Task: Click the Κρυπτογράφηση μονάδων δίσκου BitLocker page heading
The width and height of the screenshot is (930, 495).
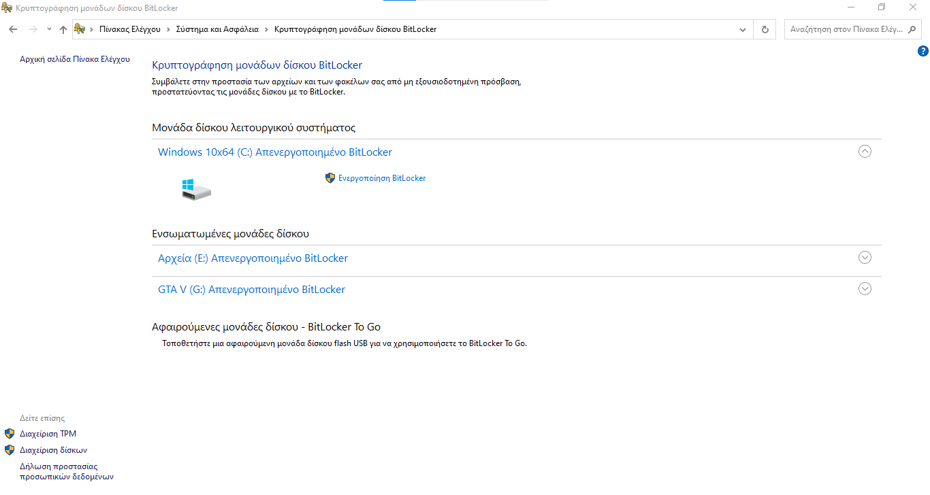Action: coord(257,65)
